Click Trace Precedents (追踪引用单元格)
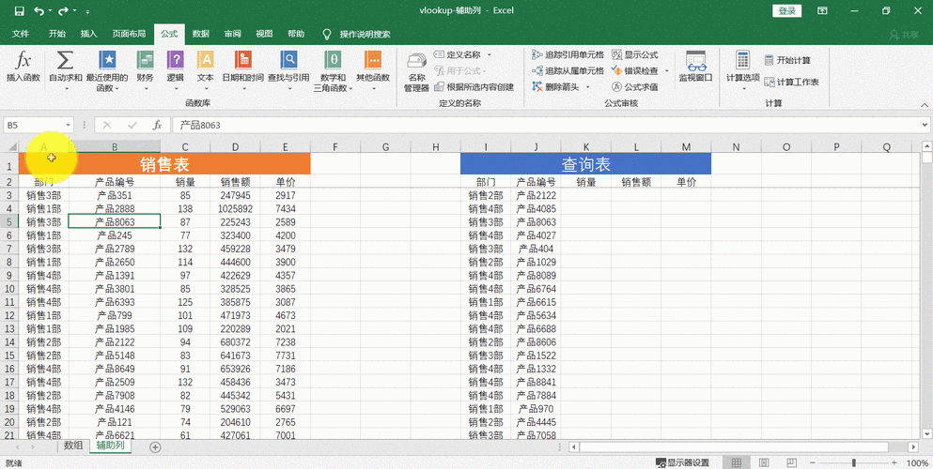The width and height of the screenshot is (933, 469). click(x=568, y=54)
